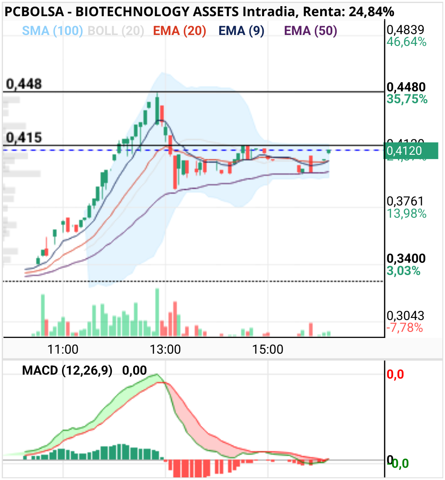Click the Renta: 24,84% return text
The image size is (445, 480).
pos(348,12)
